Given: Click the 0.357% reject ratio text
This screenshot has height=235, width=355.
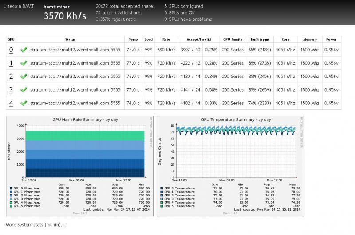Looking at the screenshot, I should point(116,19).
